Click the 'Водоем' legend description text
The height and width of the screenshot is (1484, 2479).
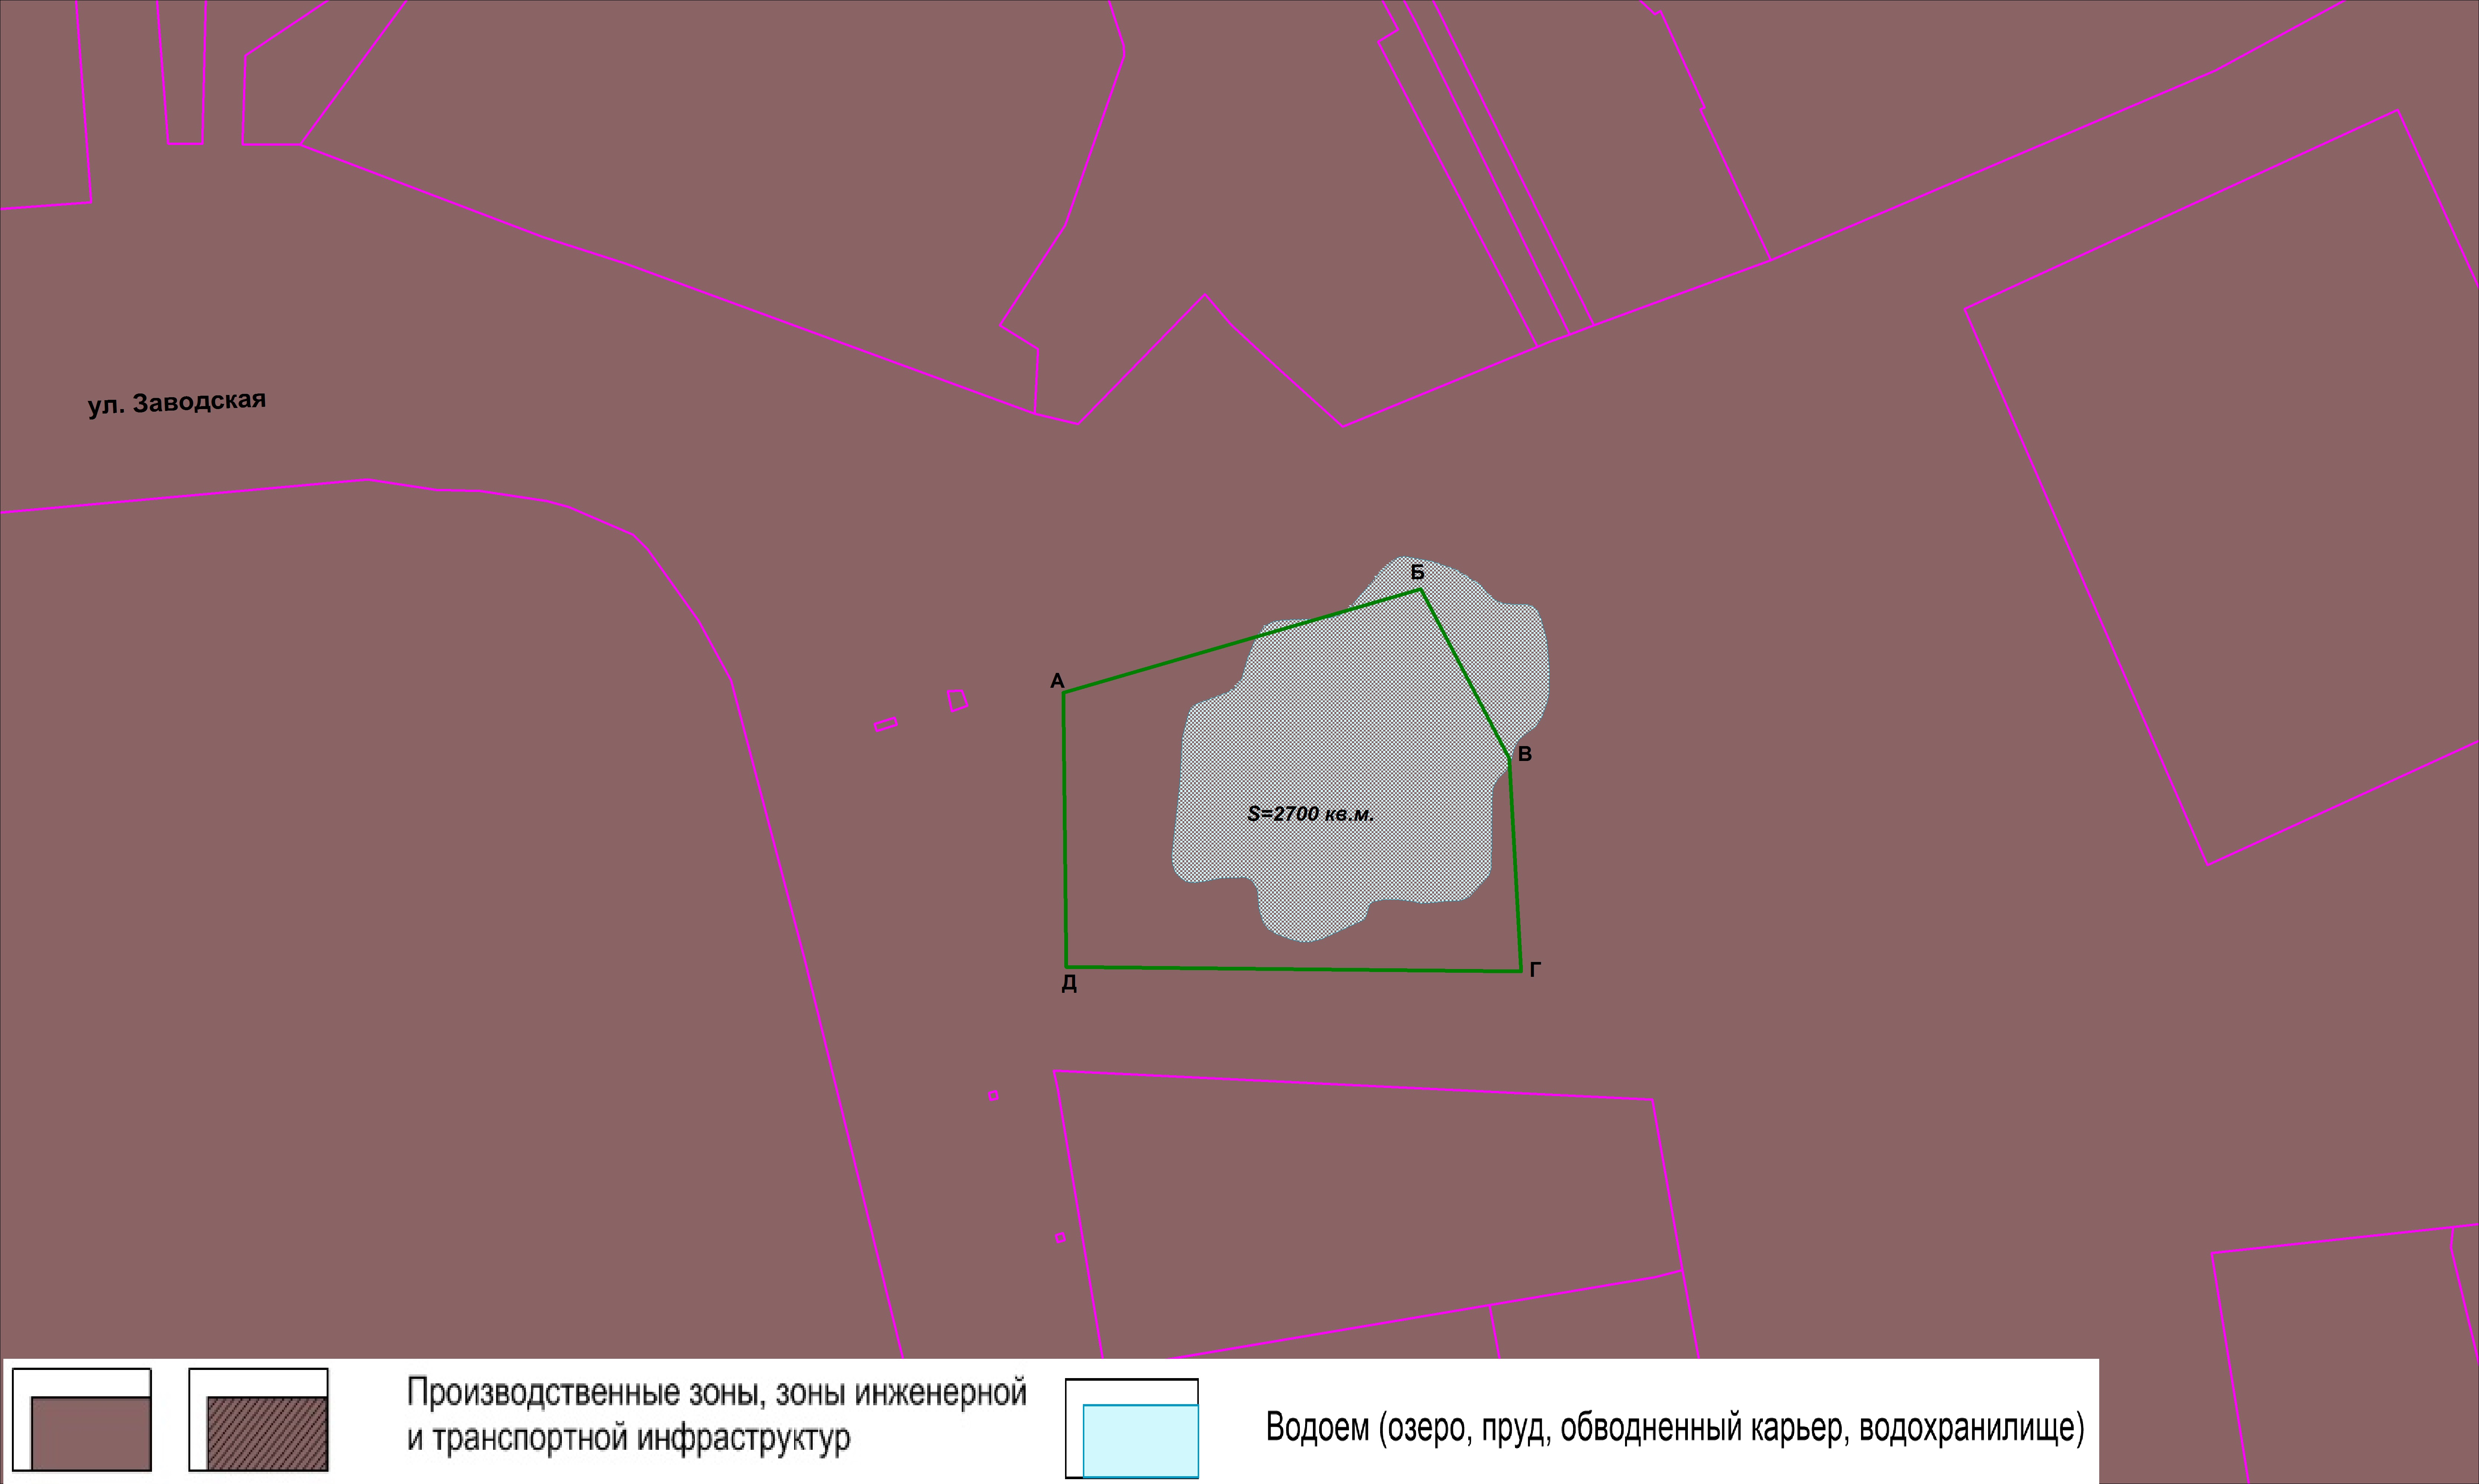coord(1674,1428)
